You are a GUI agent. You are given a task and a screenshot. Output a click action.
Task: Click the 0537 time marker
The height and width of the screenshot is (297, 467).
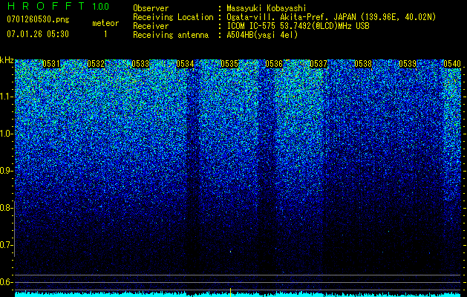point(319,64)
